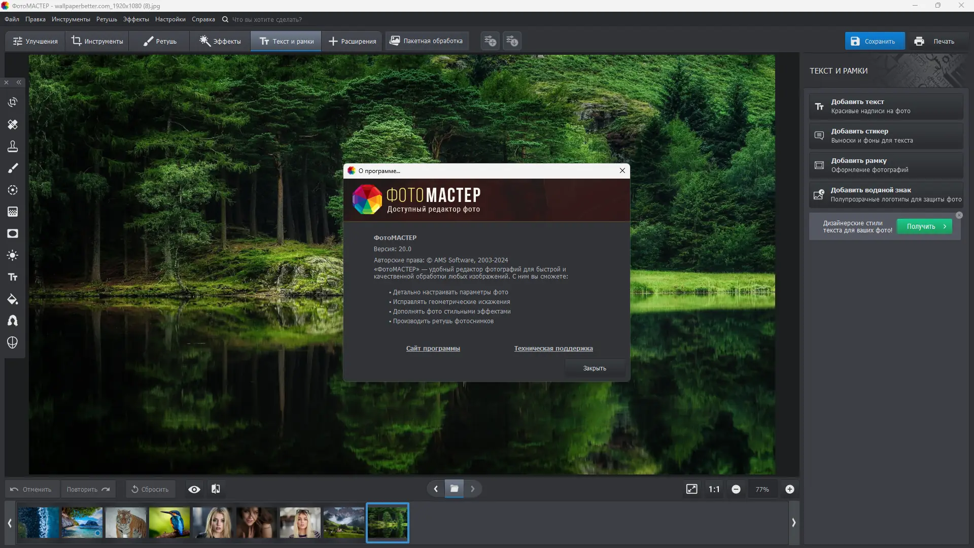This screenshot has width=974, height=548.
Task: Toggle the eye preview original icon
Action: pos(194,489)
